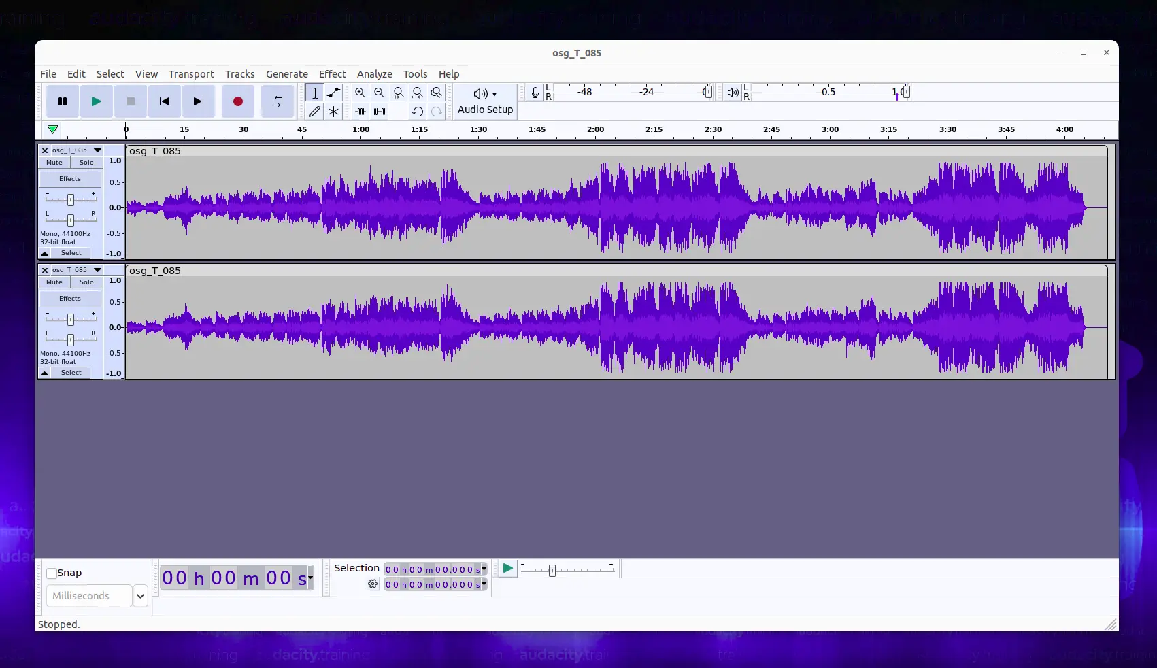The height and width of the screenshot is (668, 1157).
Task: Select the I-beam Selection tool
Action: pyautogui.click(x=315, y=93)
